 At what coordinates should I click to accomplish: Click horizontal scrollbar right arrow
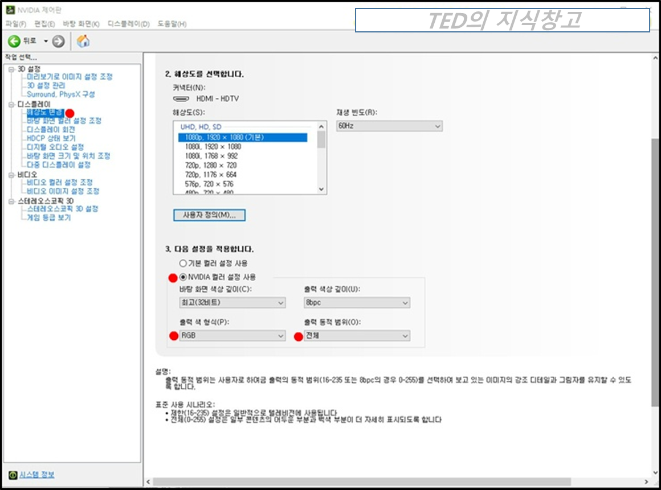646,481
